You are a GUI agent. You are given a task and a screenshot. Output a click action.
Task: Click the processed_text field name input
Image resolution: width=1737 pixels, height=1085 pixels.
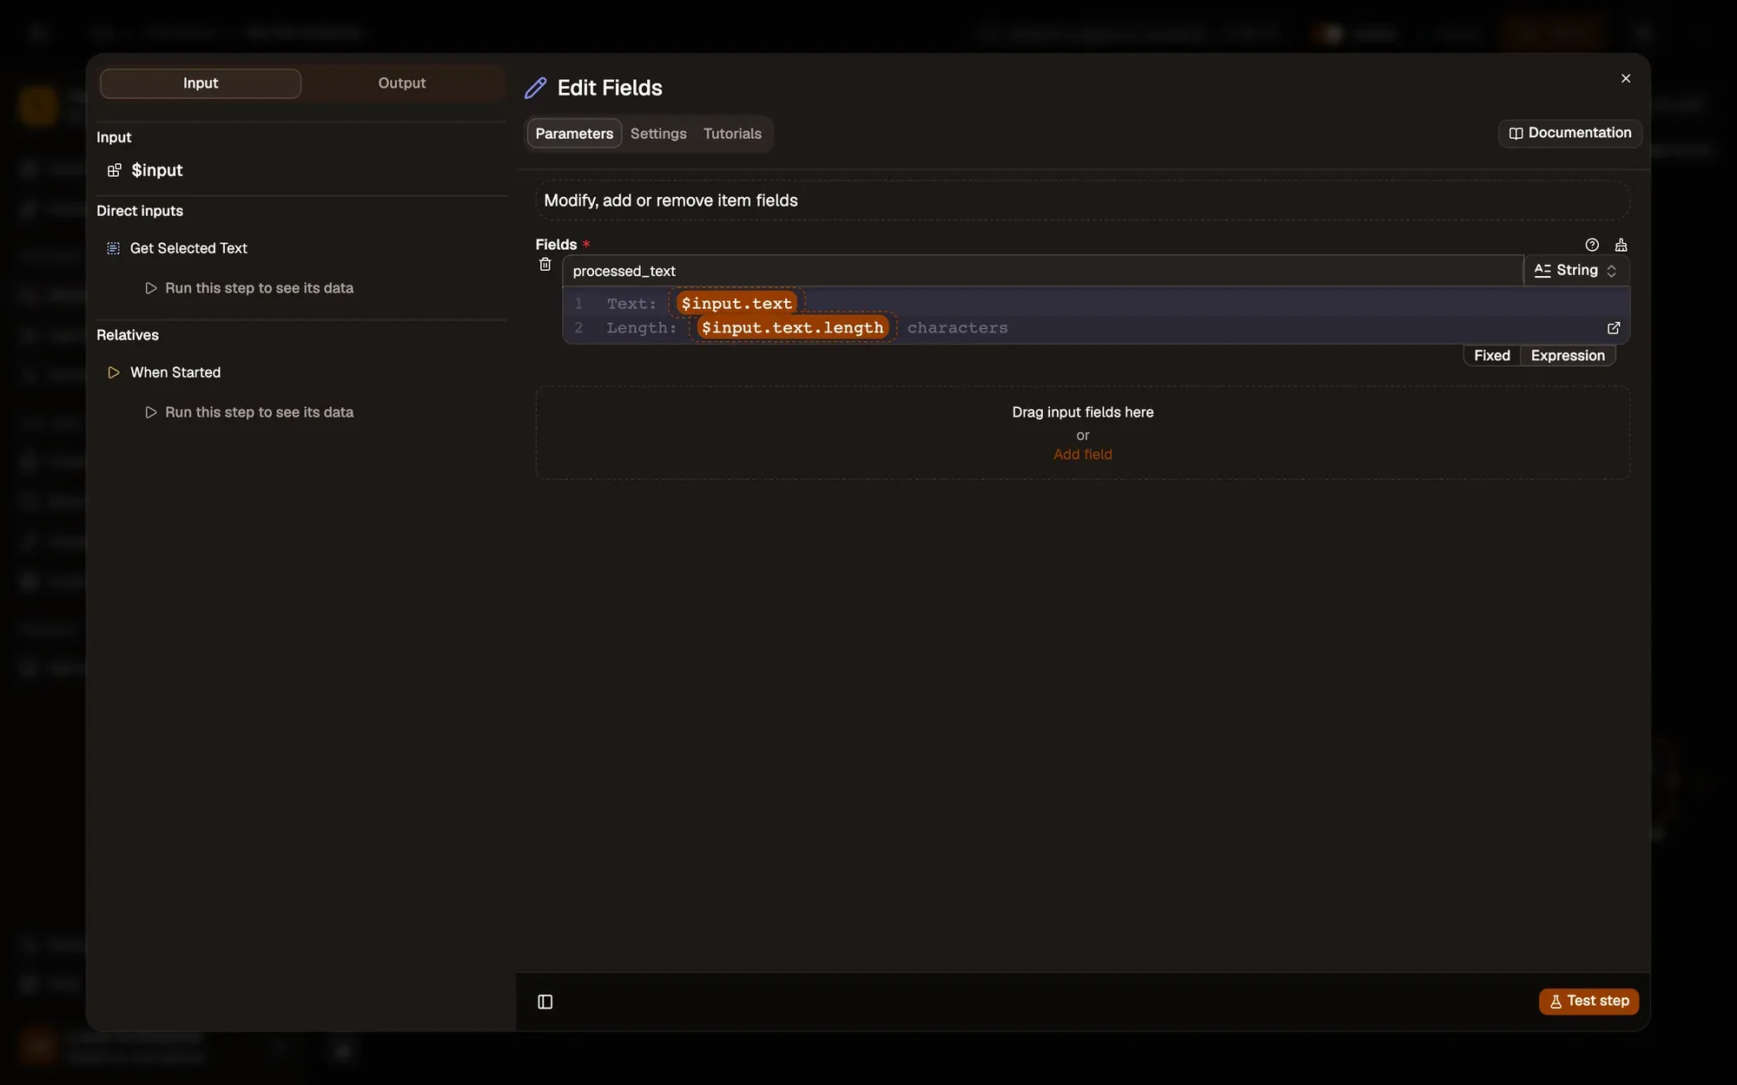[x=1042, y=271]
